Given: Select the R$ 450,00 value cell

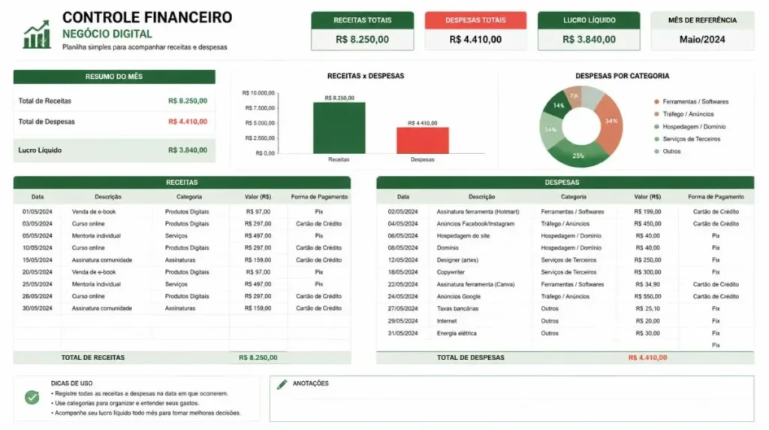Looking at the screenshot, I should pyautogui.click(x=647, y=224).
